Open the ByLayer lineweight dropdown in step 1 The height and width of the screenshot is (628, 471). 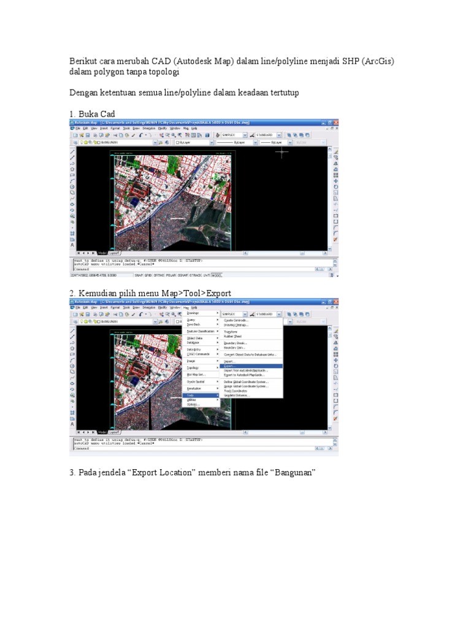[x=290, y=142]
